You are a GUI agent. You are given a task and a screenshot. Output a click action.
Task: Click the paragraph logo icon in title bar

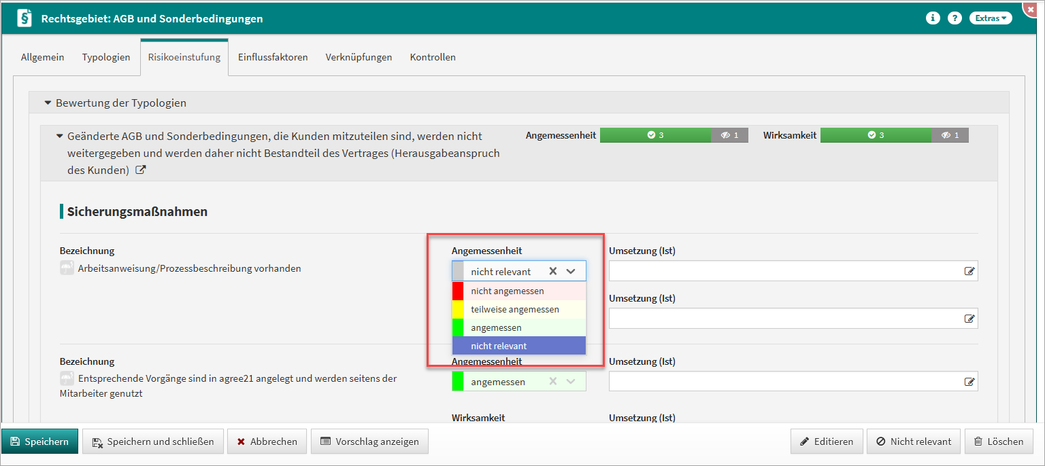[25, 18]
